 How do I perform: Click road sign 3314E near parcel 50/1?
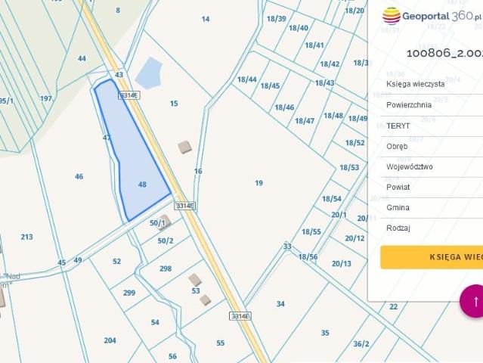tap(185, 206)
